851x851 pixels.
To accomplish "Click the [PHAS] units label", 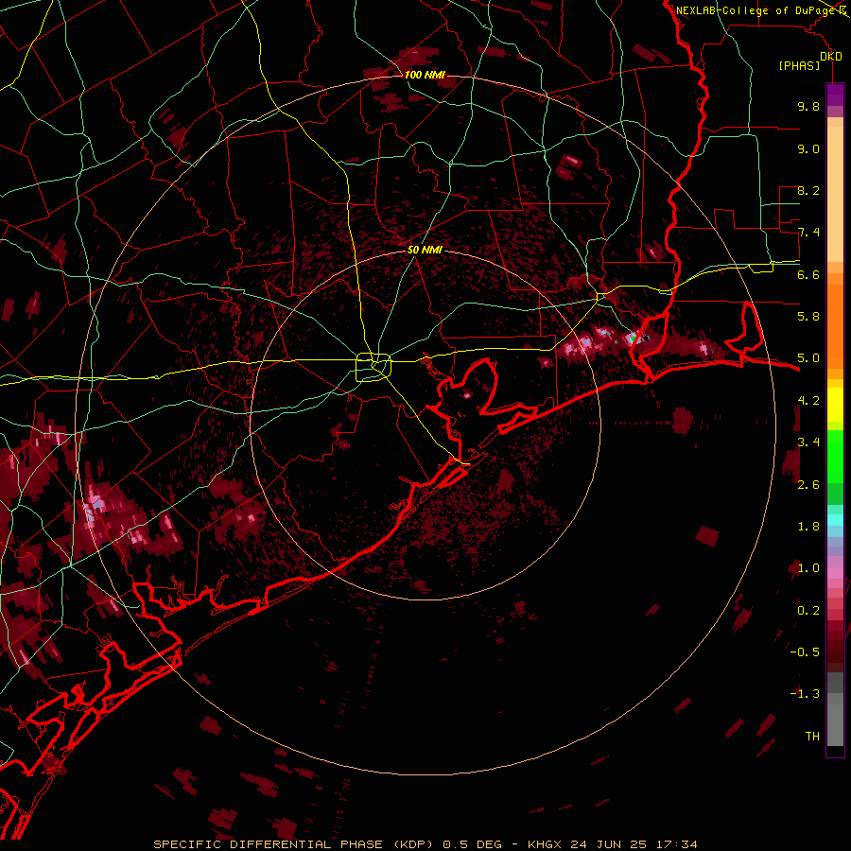I will click(x=799, y=66).
